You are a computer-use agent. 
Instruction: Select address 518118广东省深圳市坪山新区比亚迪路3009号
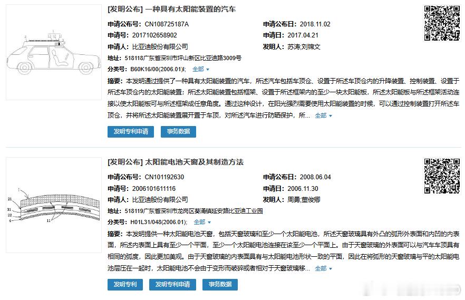[183, 58]
